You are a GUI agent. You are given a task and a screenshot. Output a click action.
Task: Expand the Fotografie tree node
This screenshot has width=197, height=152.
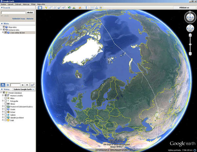(x=3, y=101)
